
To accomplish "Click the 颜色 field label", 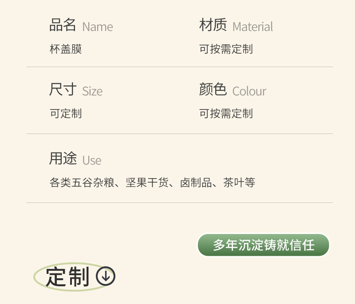I will 213,90.
